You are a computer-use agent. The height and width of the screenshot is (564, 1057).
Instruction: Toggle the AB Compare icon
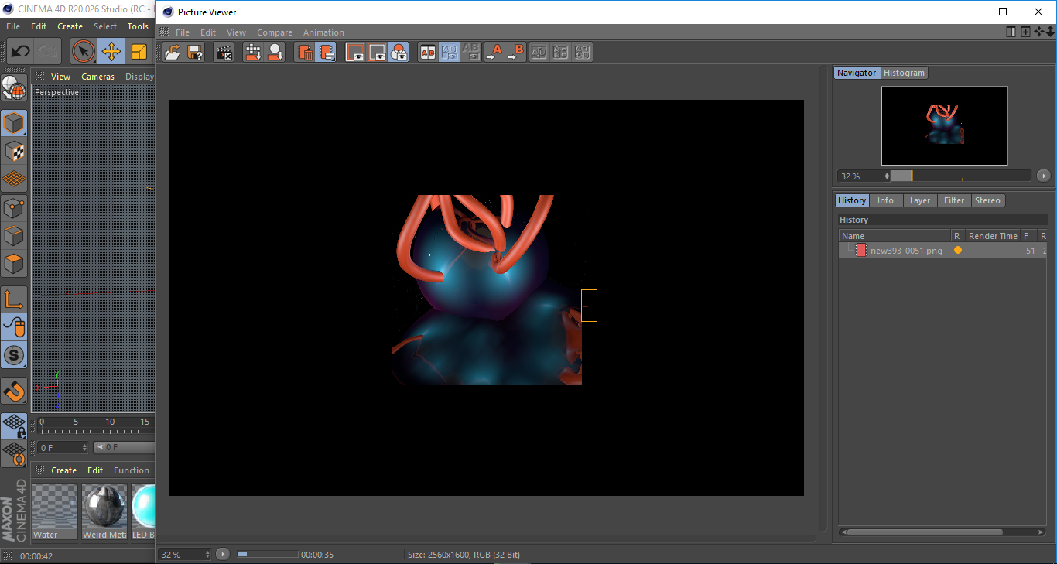428,53
